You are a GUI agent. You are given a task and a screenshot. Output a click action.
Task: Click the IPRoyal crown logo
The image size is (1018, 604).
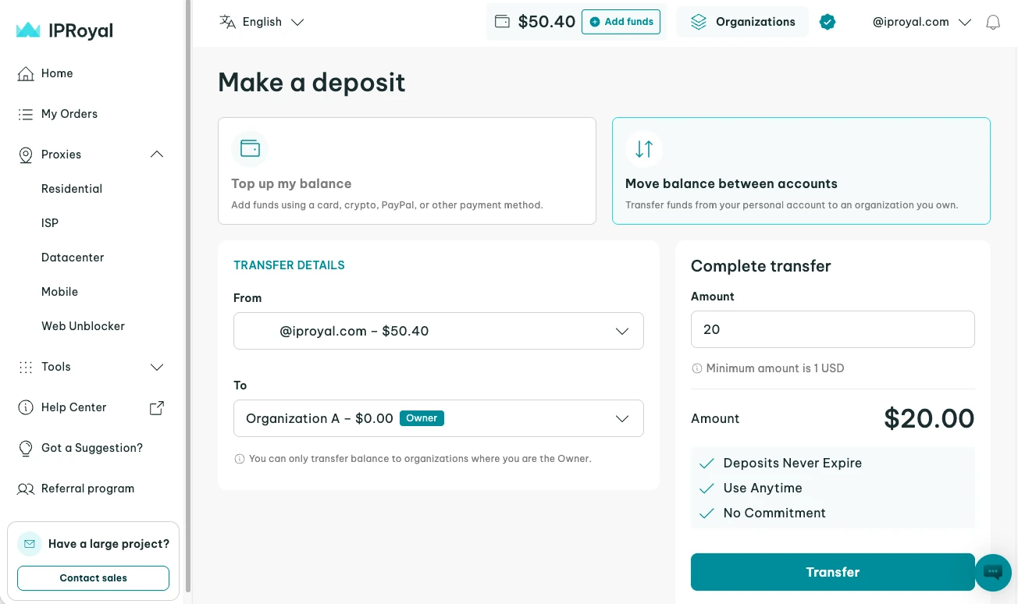(28, 30)
